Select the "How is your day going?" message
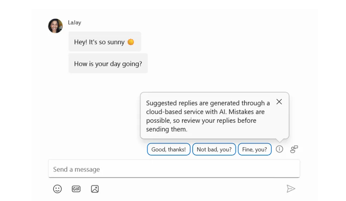 [108, 64]
